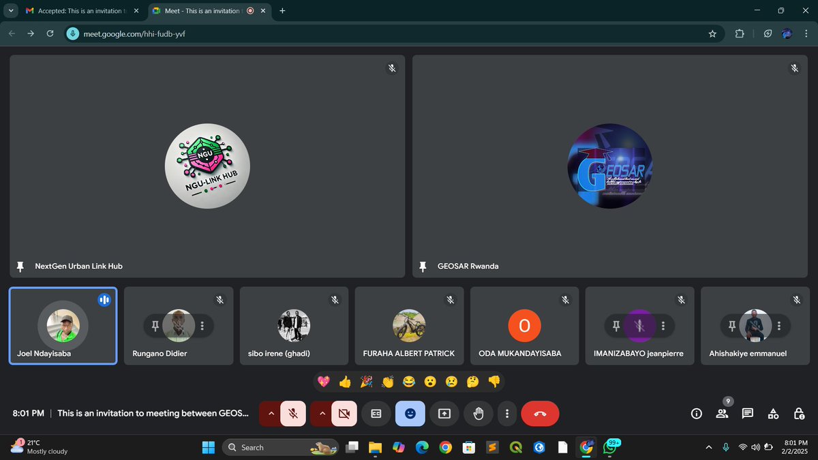Unpin the GEOSAR Rwanda tile
The height and width of the screenshot is (460, 818).
[x=423, y=266]
